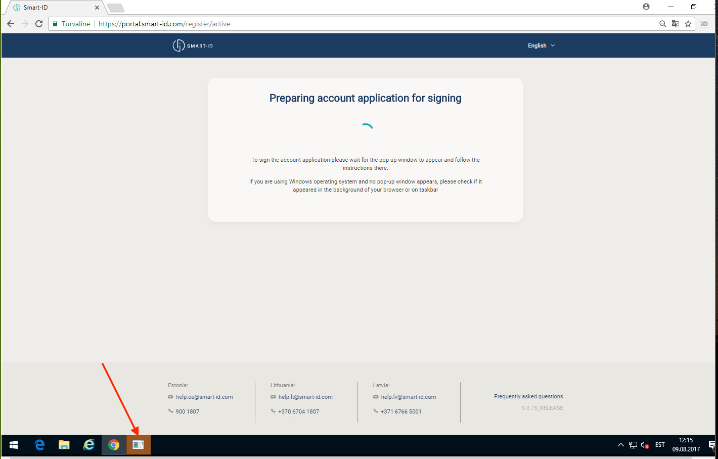Open the Windows Start button
This screenshot has width=718, height=459.
pos(14,445)
